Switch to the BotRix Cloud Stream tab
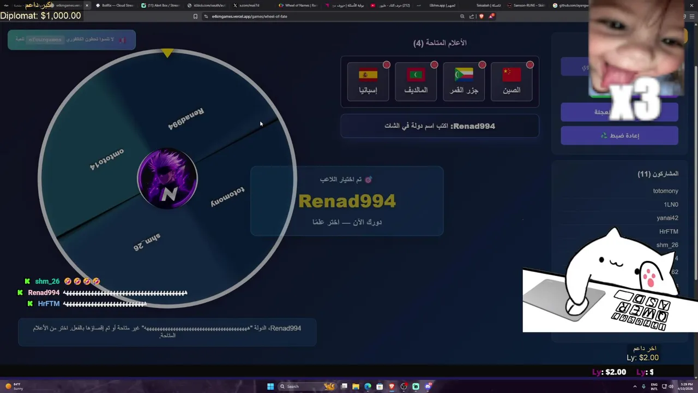This screenshot has height=393, width=698. [113, 5]
